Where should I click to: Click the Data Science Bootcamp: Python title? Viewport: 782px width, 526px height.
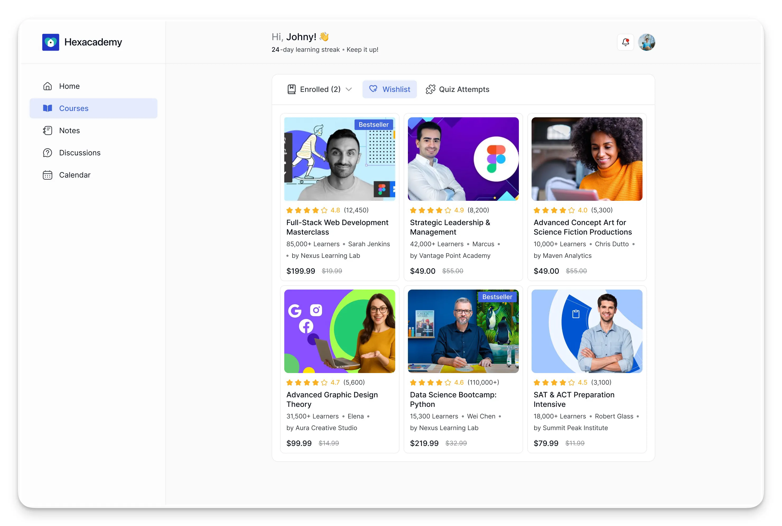pos(453,399)
